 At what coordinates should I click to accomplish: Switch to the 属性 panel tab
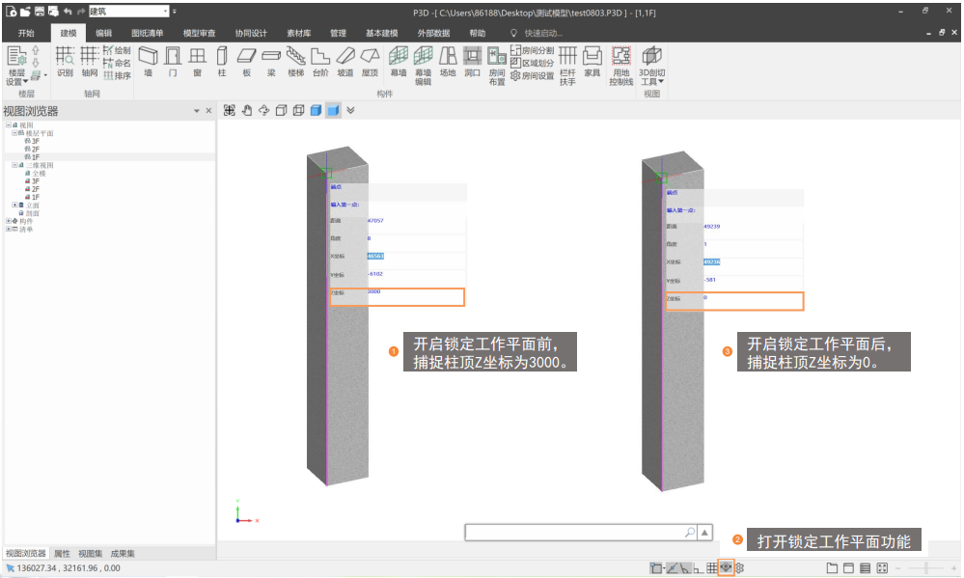(x=62, y=554)
